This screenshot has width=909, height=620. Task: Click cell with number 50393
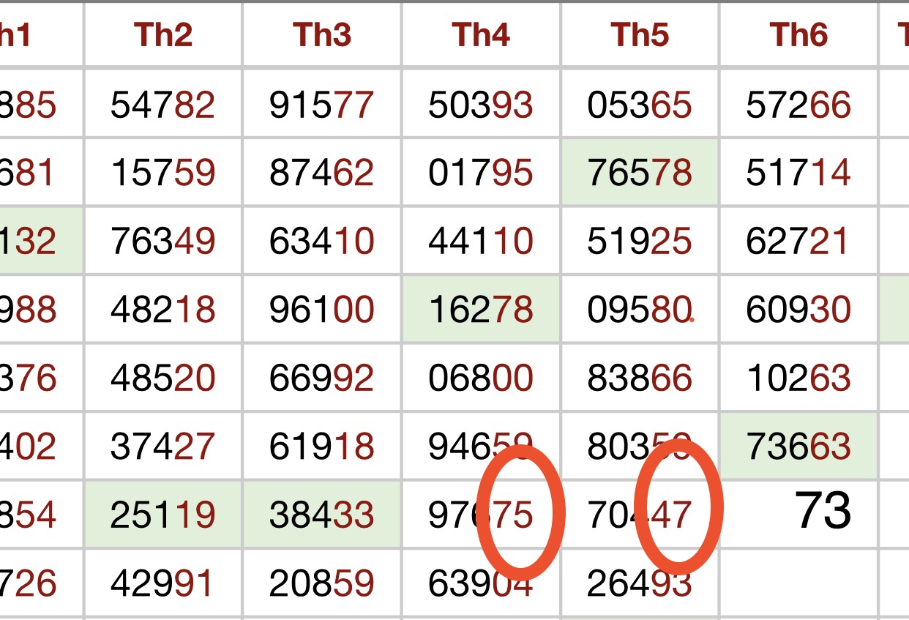point(481,105)
